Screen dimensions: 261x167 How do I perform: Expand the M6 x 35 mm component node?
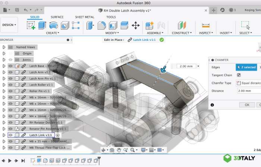point(4,141)
